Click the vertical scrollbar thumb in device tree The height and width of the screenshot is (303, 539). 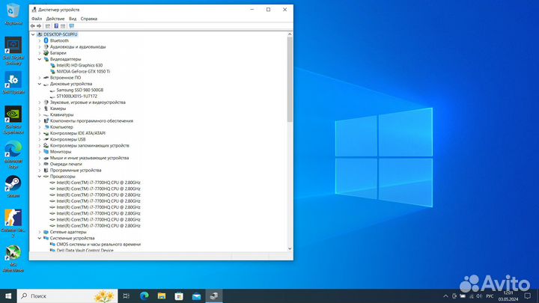(290, 79)
